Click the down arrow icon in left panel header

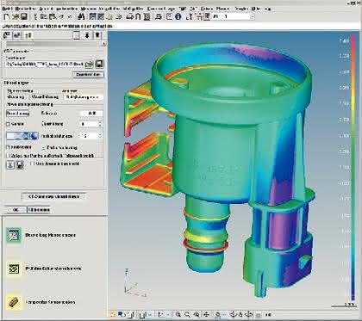click(x=87, y=35)
